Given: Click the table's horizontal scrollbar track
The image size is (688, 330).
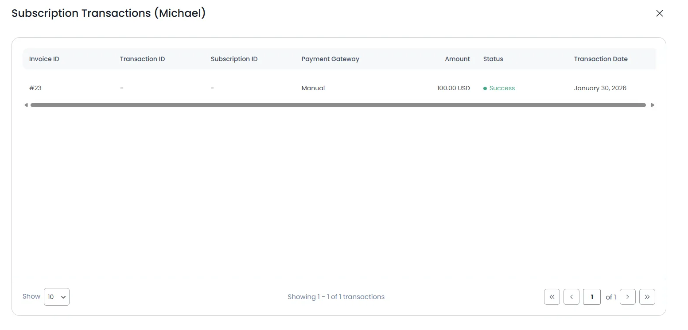Looking at the screenshot, I should tap(338, 105).
